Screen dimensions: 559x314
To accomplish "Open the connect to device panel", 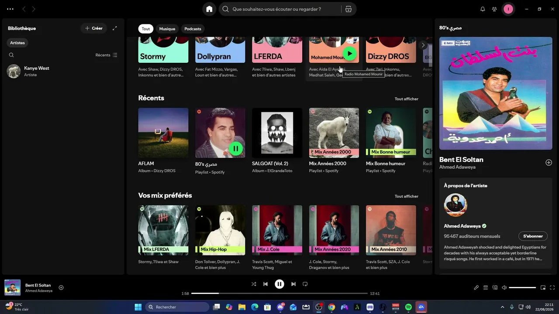I will 495,287.
